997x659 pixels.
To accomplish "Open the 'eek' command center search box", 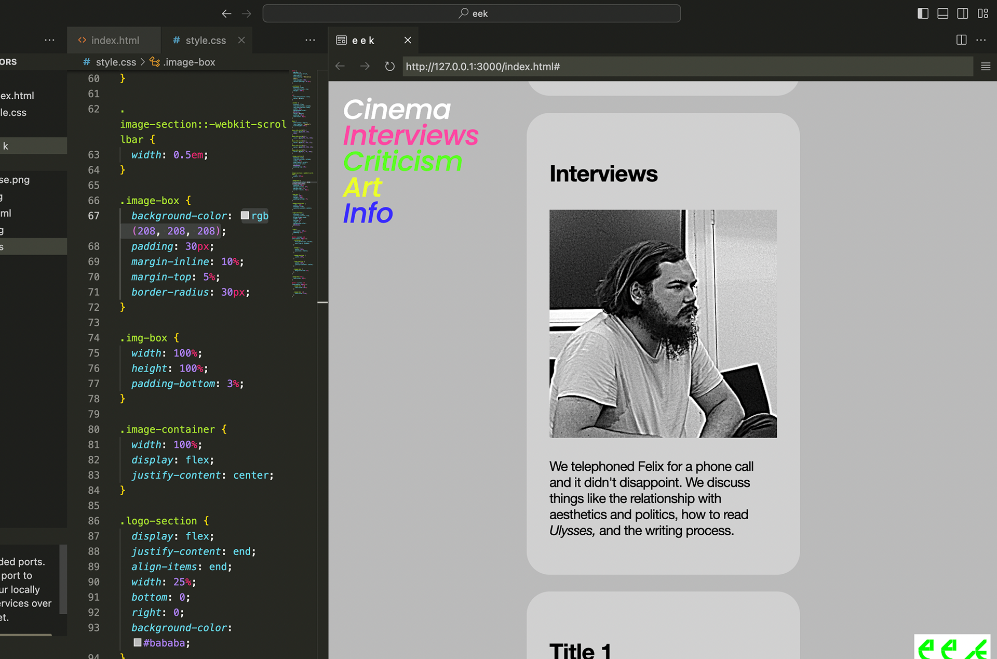I will tap(471, 14).
